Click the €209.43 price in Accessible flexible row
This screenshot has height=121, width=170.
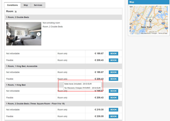pyautogui.click(x=99, y=79)
